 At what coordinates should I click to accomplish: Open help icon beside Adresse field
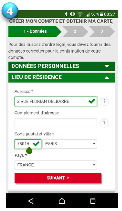click(104, 101)
